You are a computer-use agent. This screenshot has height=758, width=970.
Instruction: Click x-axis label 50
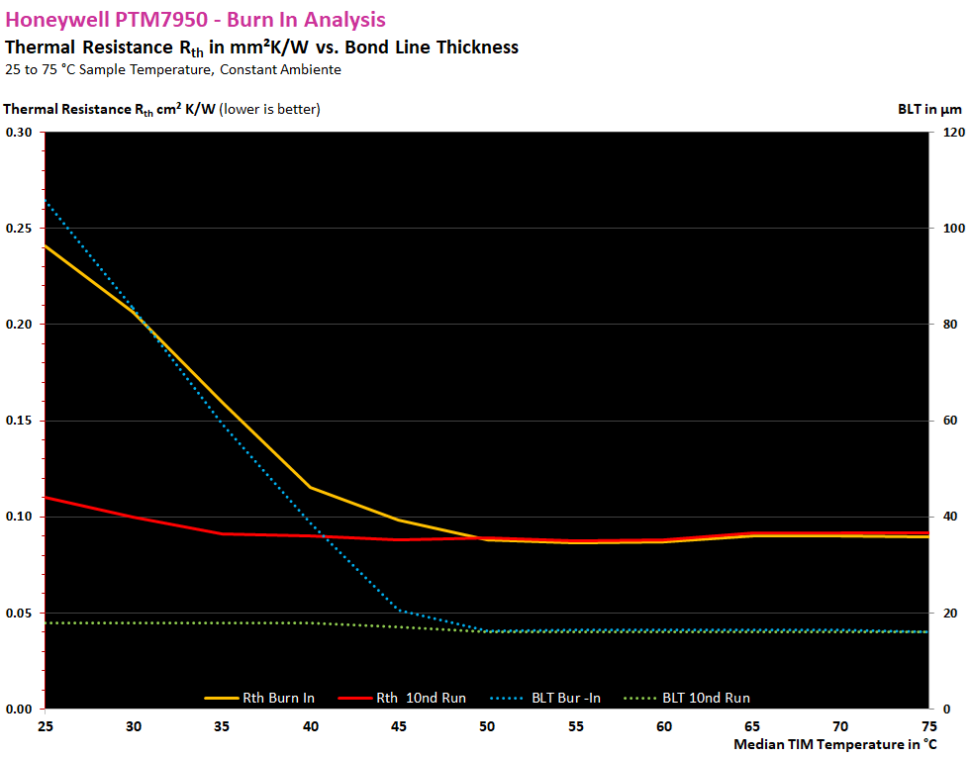(487, 726)
